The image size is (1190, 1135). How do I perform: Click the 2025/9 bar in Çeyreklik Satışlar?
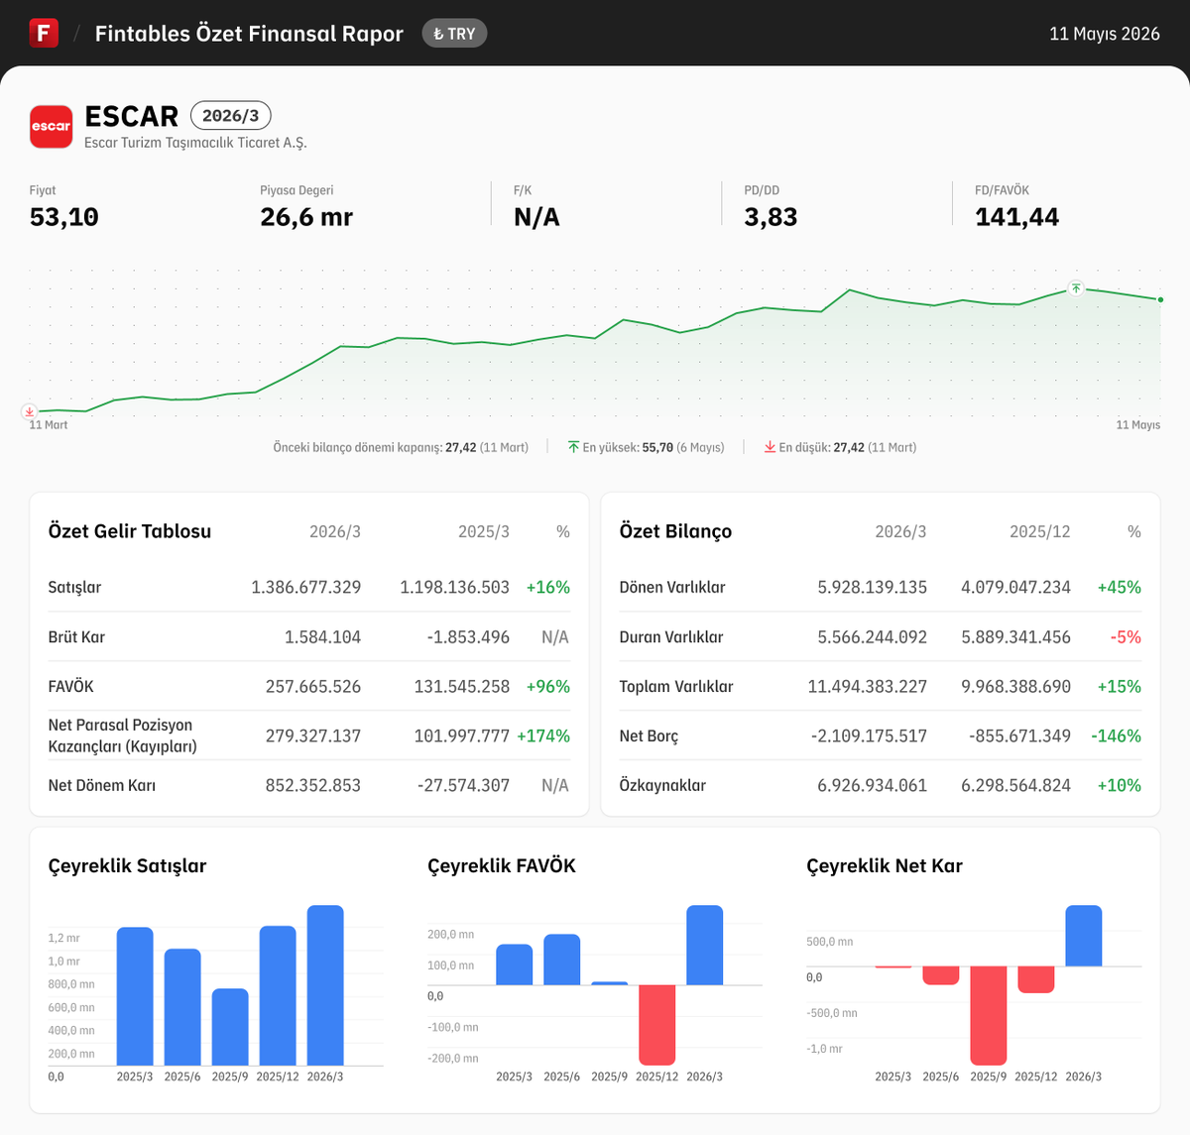(230, 1027)
